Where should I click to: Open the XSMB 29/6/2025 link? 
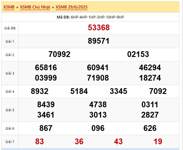click(72, 7)
